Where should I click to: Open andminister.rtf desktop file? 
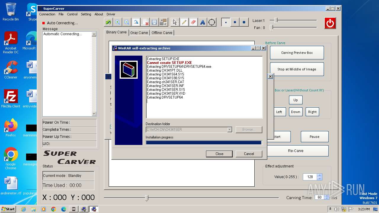pos(11,186)
